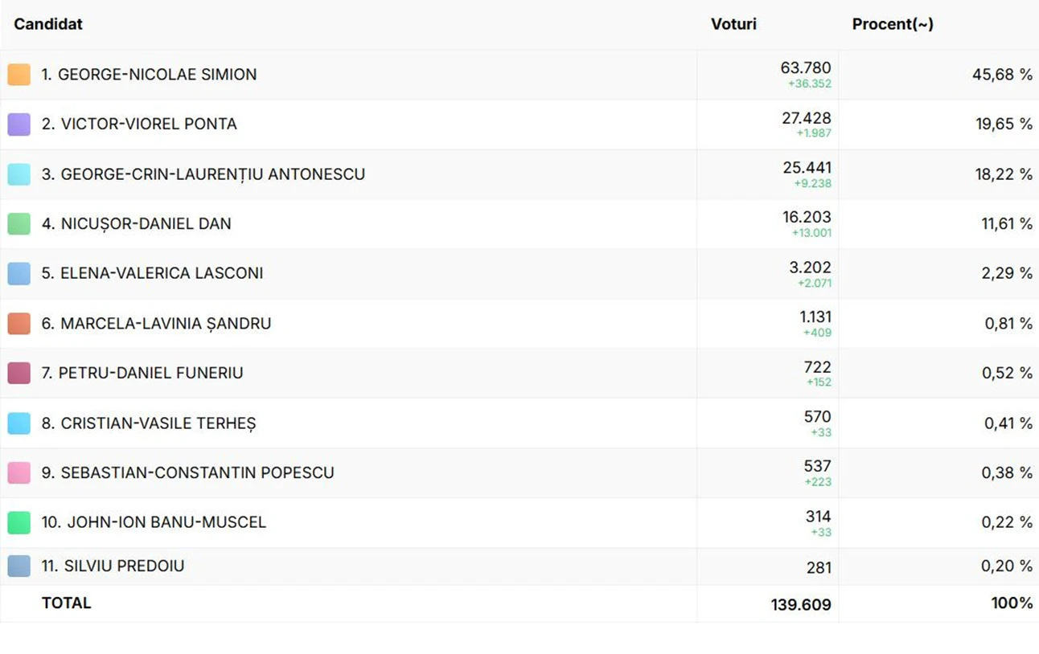The image size is (1039, 654).
Task: Pick the green swatch for Nicușor-Daniel Dan
Action: coord(19,224)
